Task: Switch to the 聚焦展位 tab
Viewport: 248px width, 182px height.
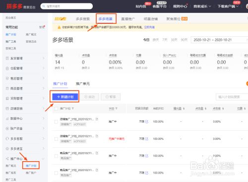Action: click(x=173, y=19)
